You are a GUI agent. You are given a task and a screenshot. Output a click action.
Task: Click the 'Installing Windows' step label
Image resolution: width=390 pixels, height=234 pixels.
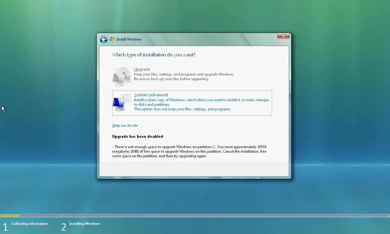[x=84, y=224]
